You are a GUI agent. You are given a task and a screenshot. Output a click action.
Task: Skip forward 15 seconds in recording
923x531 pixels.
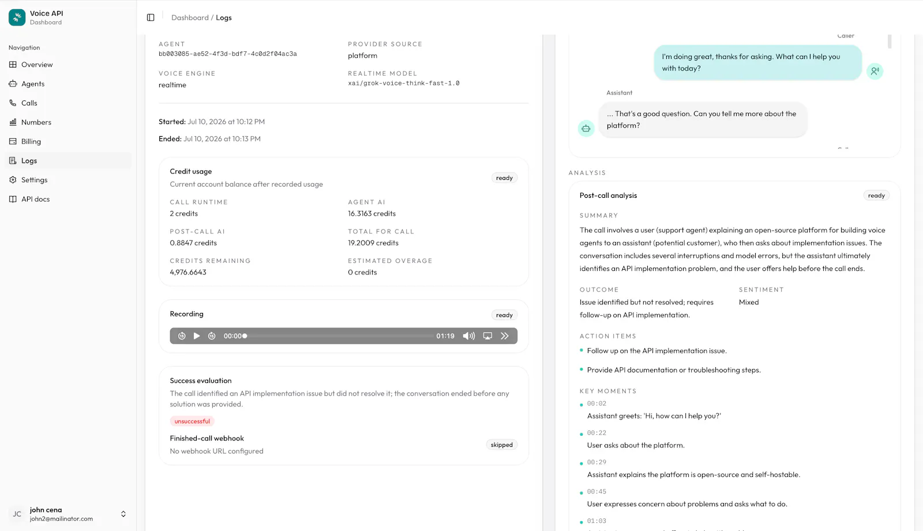212,336
